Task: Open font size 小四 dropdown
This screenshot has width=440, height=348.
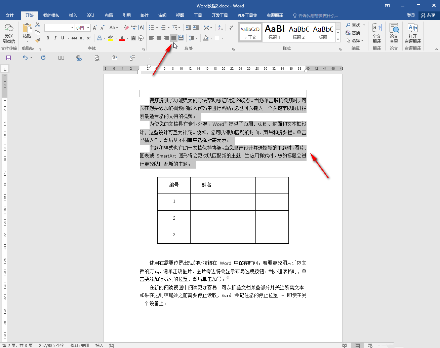Action: coord(88,28)
